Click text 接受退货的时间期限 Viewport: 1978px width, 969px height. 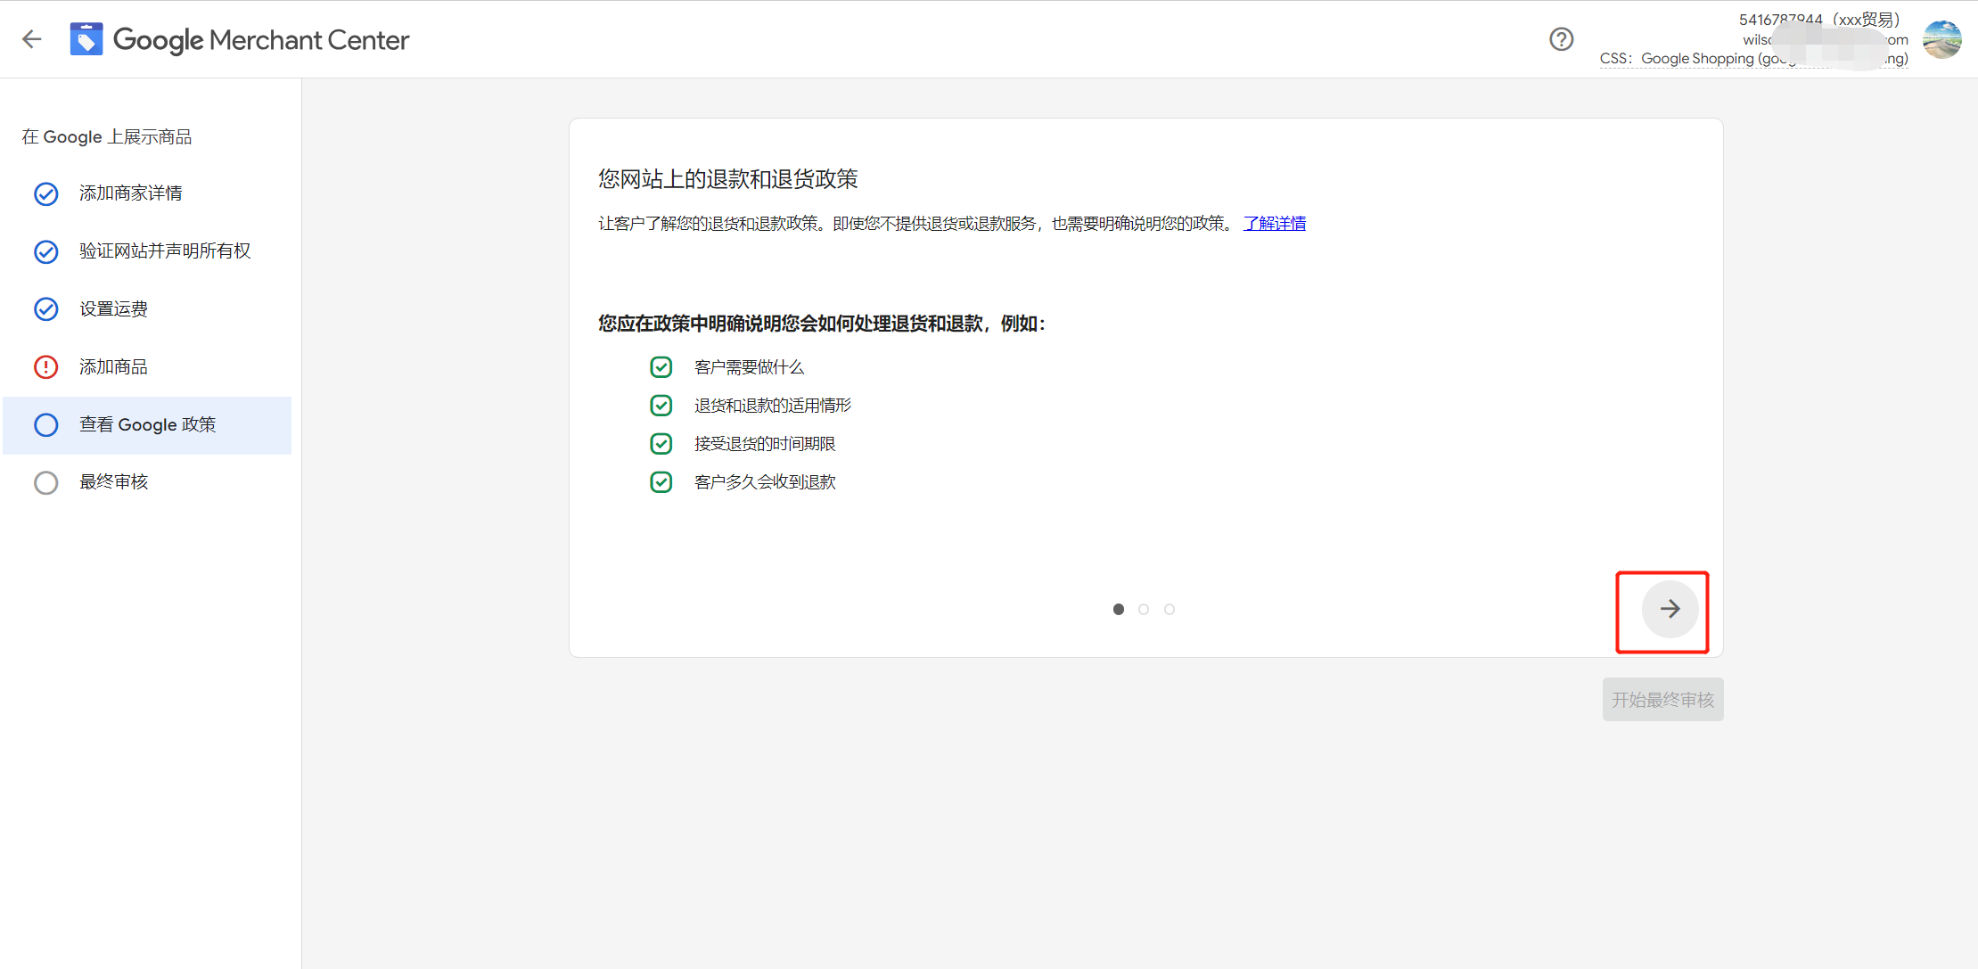coord(765,444)
